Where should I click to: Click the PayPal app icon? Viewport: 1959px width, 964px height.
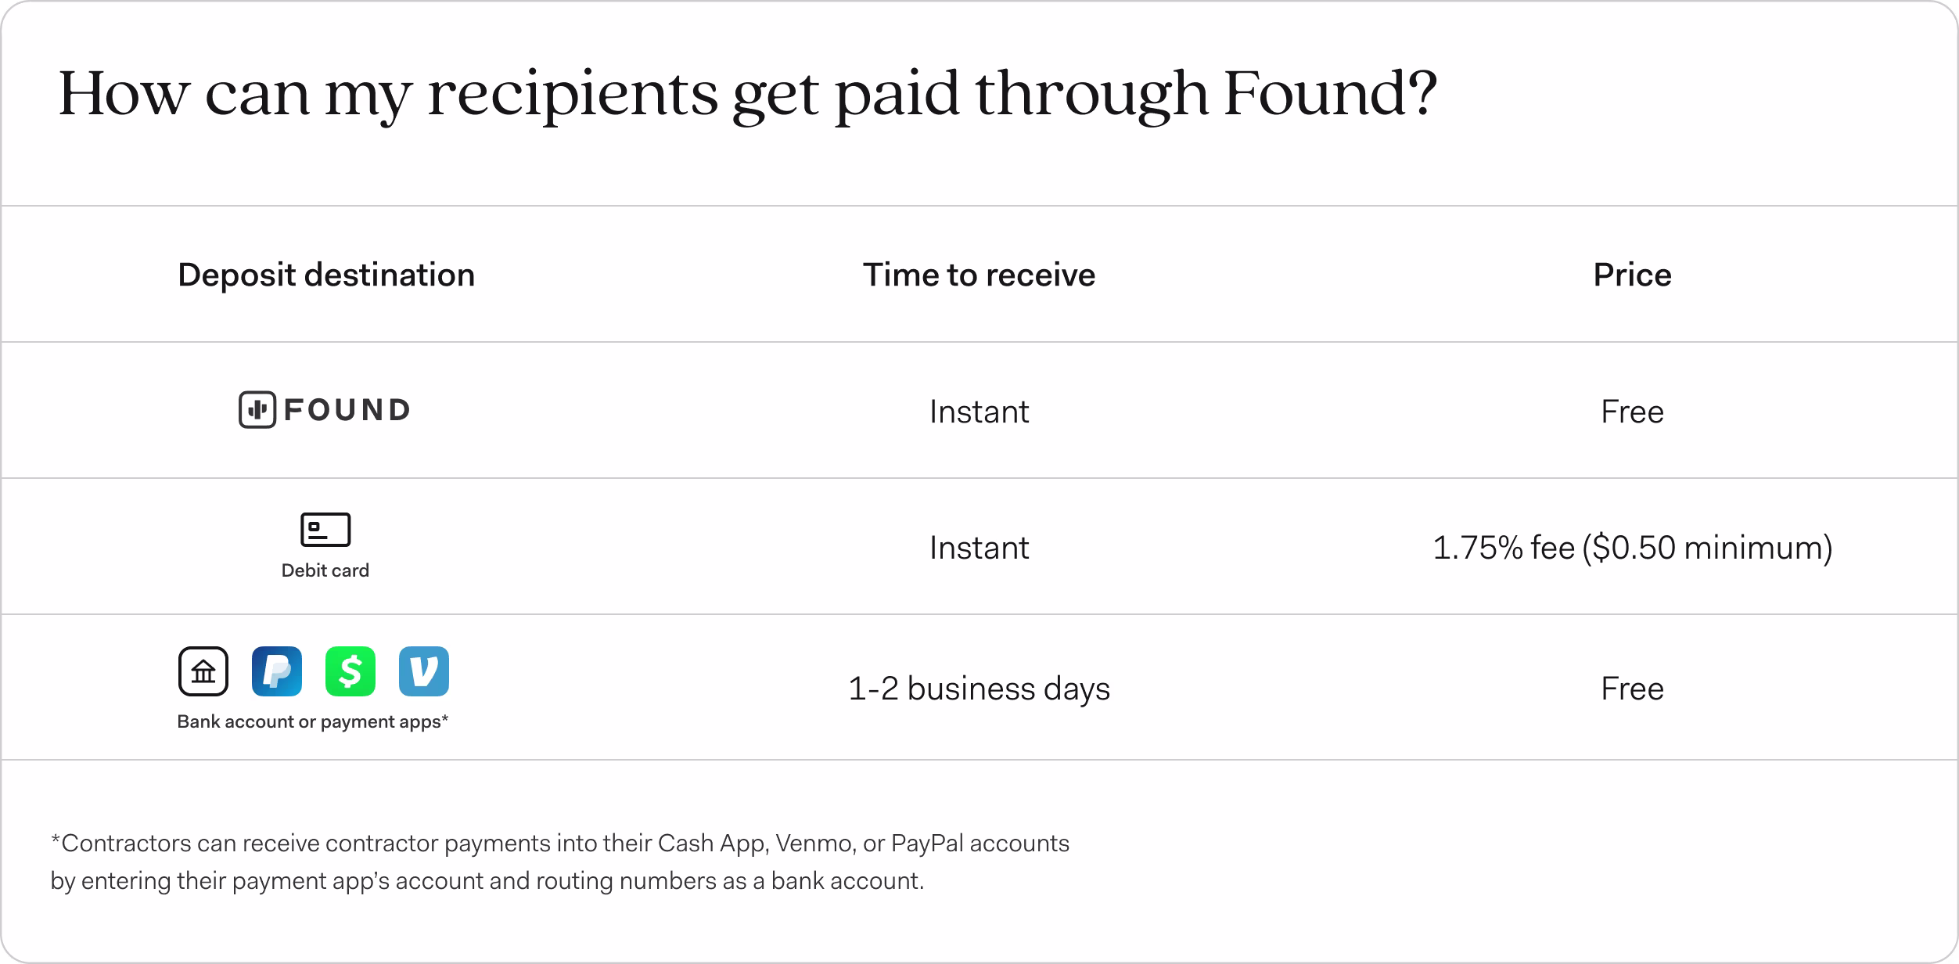coord(277,671)
